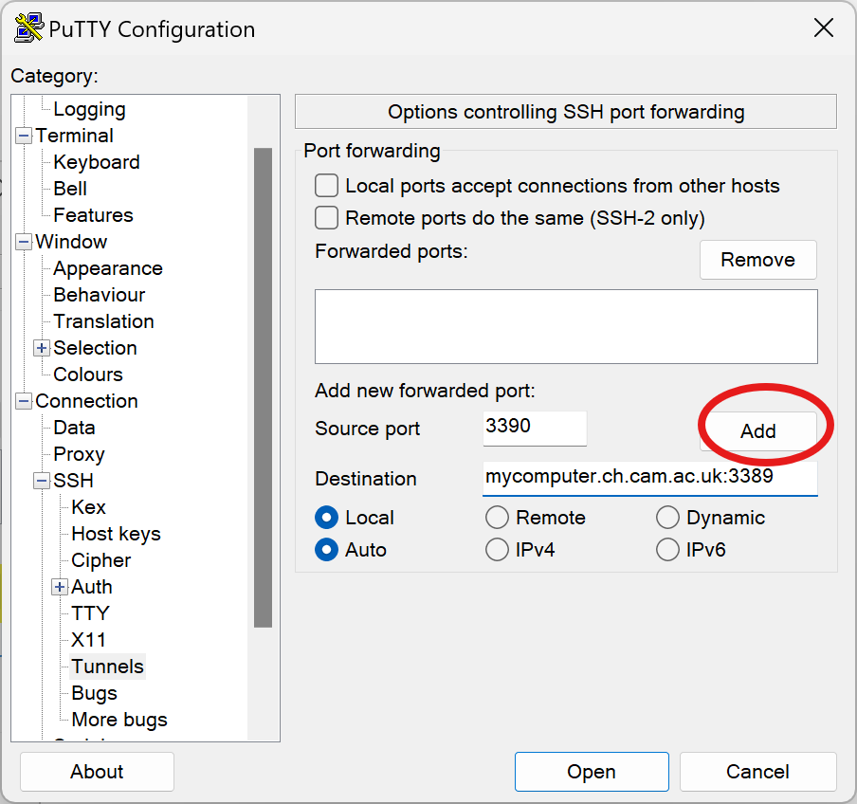
Task: Click the Forwarded ports list box
Action: point(566,326)
